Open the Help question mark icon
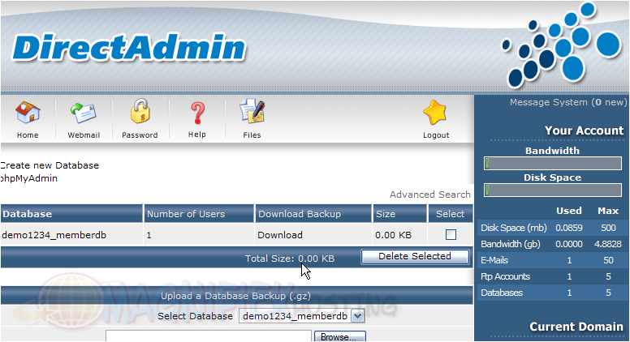This screenshot has width=630, height=342. (x=197, y=113)
